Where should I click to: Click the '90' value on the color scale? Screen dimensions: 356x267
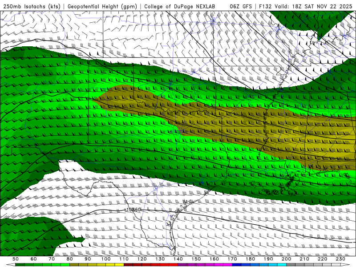88,259
